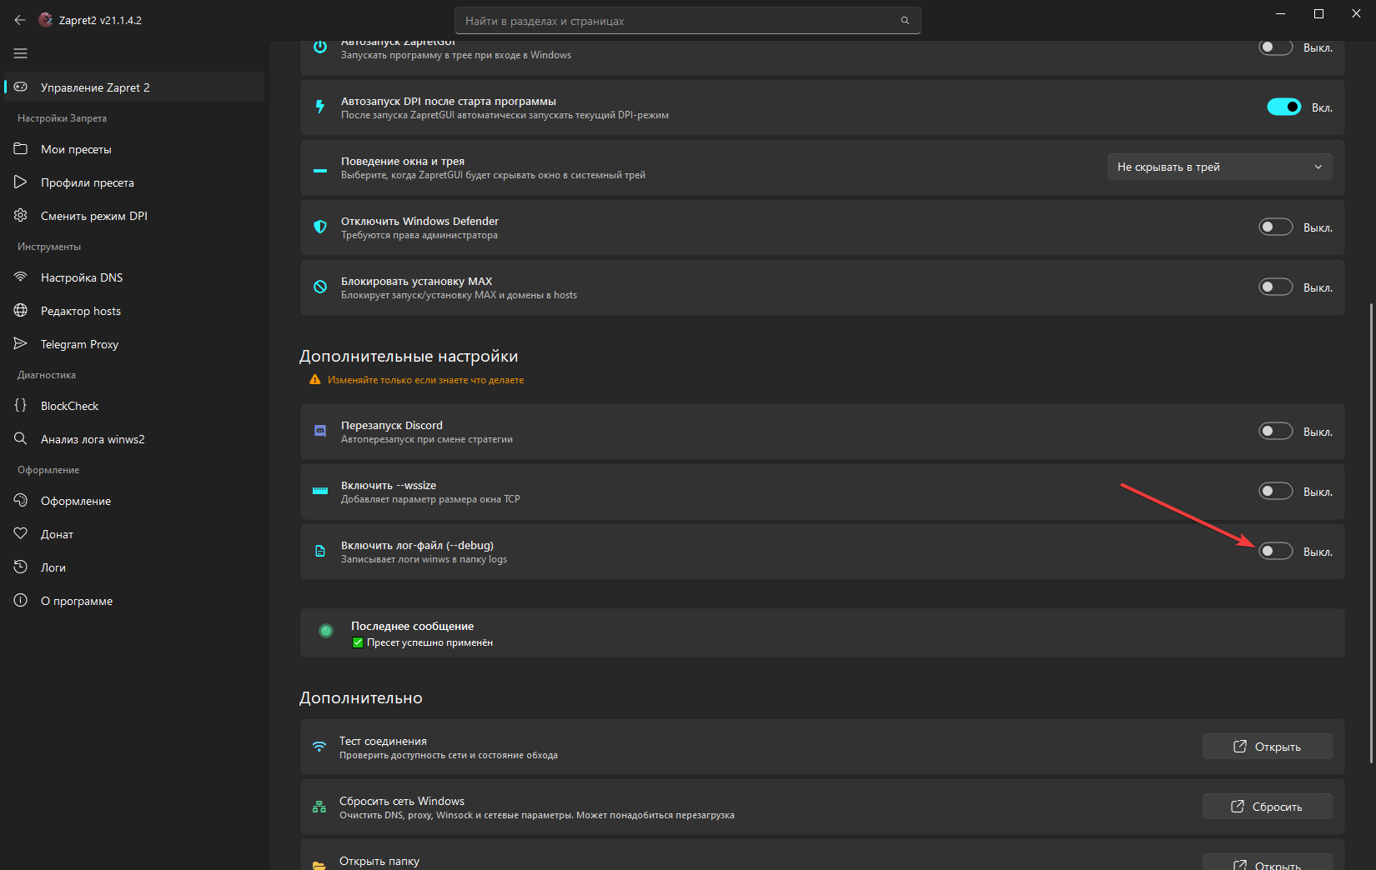Click the paper plane icon beside Telegram Proxy
Viewport: 1376px width, 870px height.
point(21,343)
